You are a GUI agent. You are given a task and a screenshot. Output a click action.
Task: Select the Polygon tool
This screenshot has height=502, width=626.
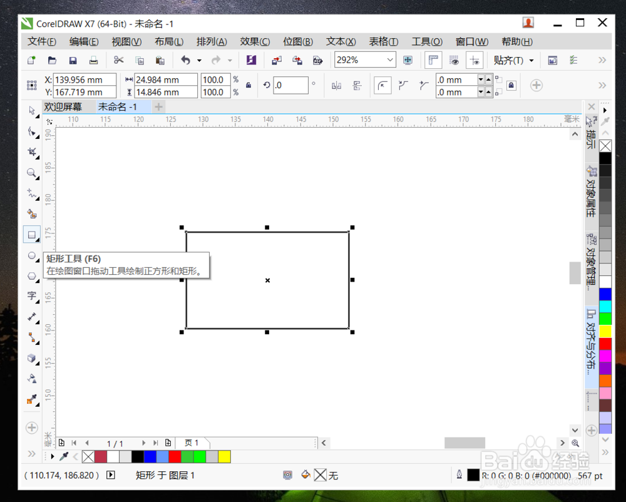32,276
